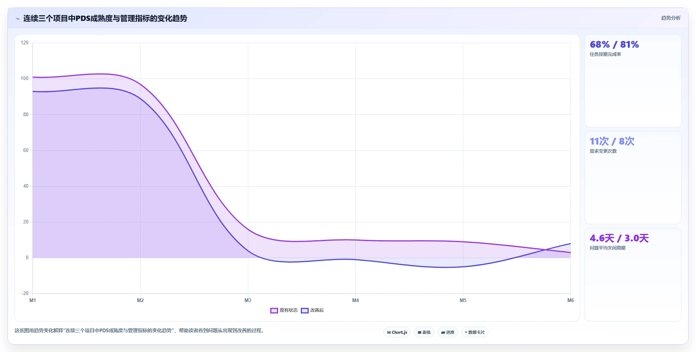Select the 表格 chip
Viewport: 696px width, 352px height.
coord(424,332)
